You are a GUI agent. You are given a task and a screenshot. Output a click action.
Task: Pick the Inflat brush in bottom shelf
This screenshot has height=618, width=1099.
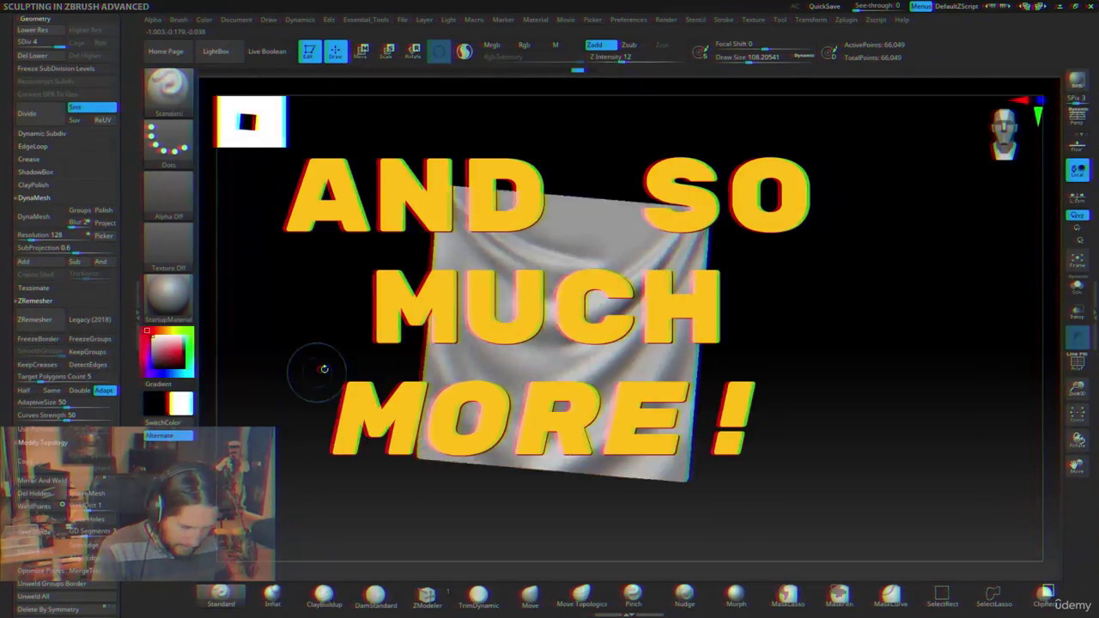[272, 597]
